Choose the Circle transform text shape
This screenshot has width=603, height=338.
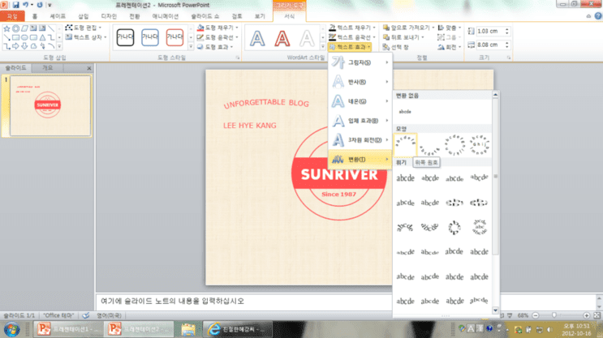pyautogui.click(x=454, y=145)
